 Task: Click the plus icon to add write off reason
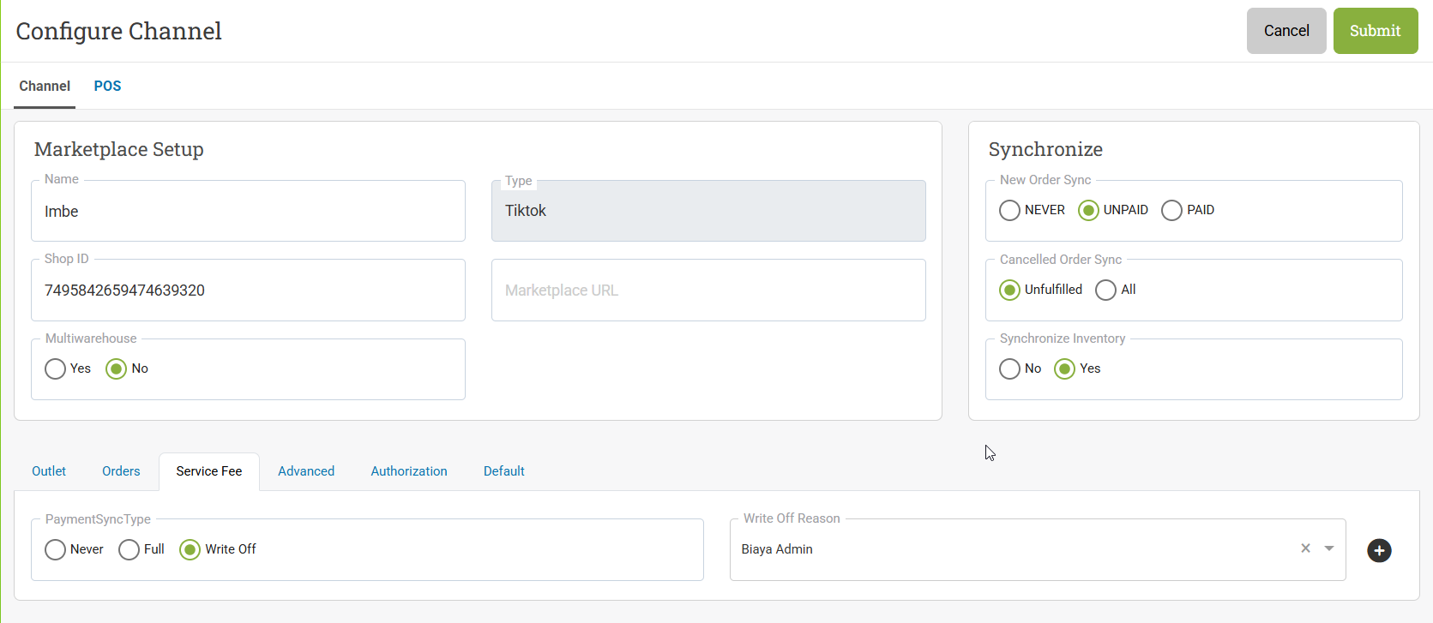pyautogui.click(x=1379, y=550)
